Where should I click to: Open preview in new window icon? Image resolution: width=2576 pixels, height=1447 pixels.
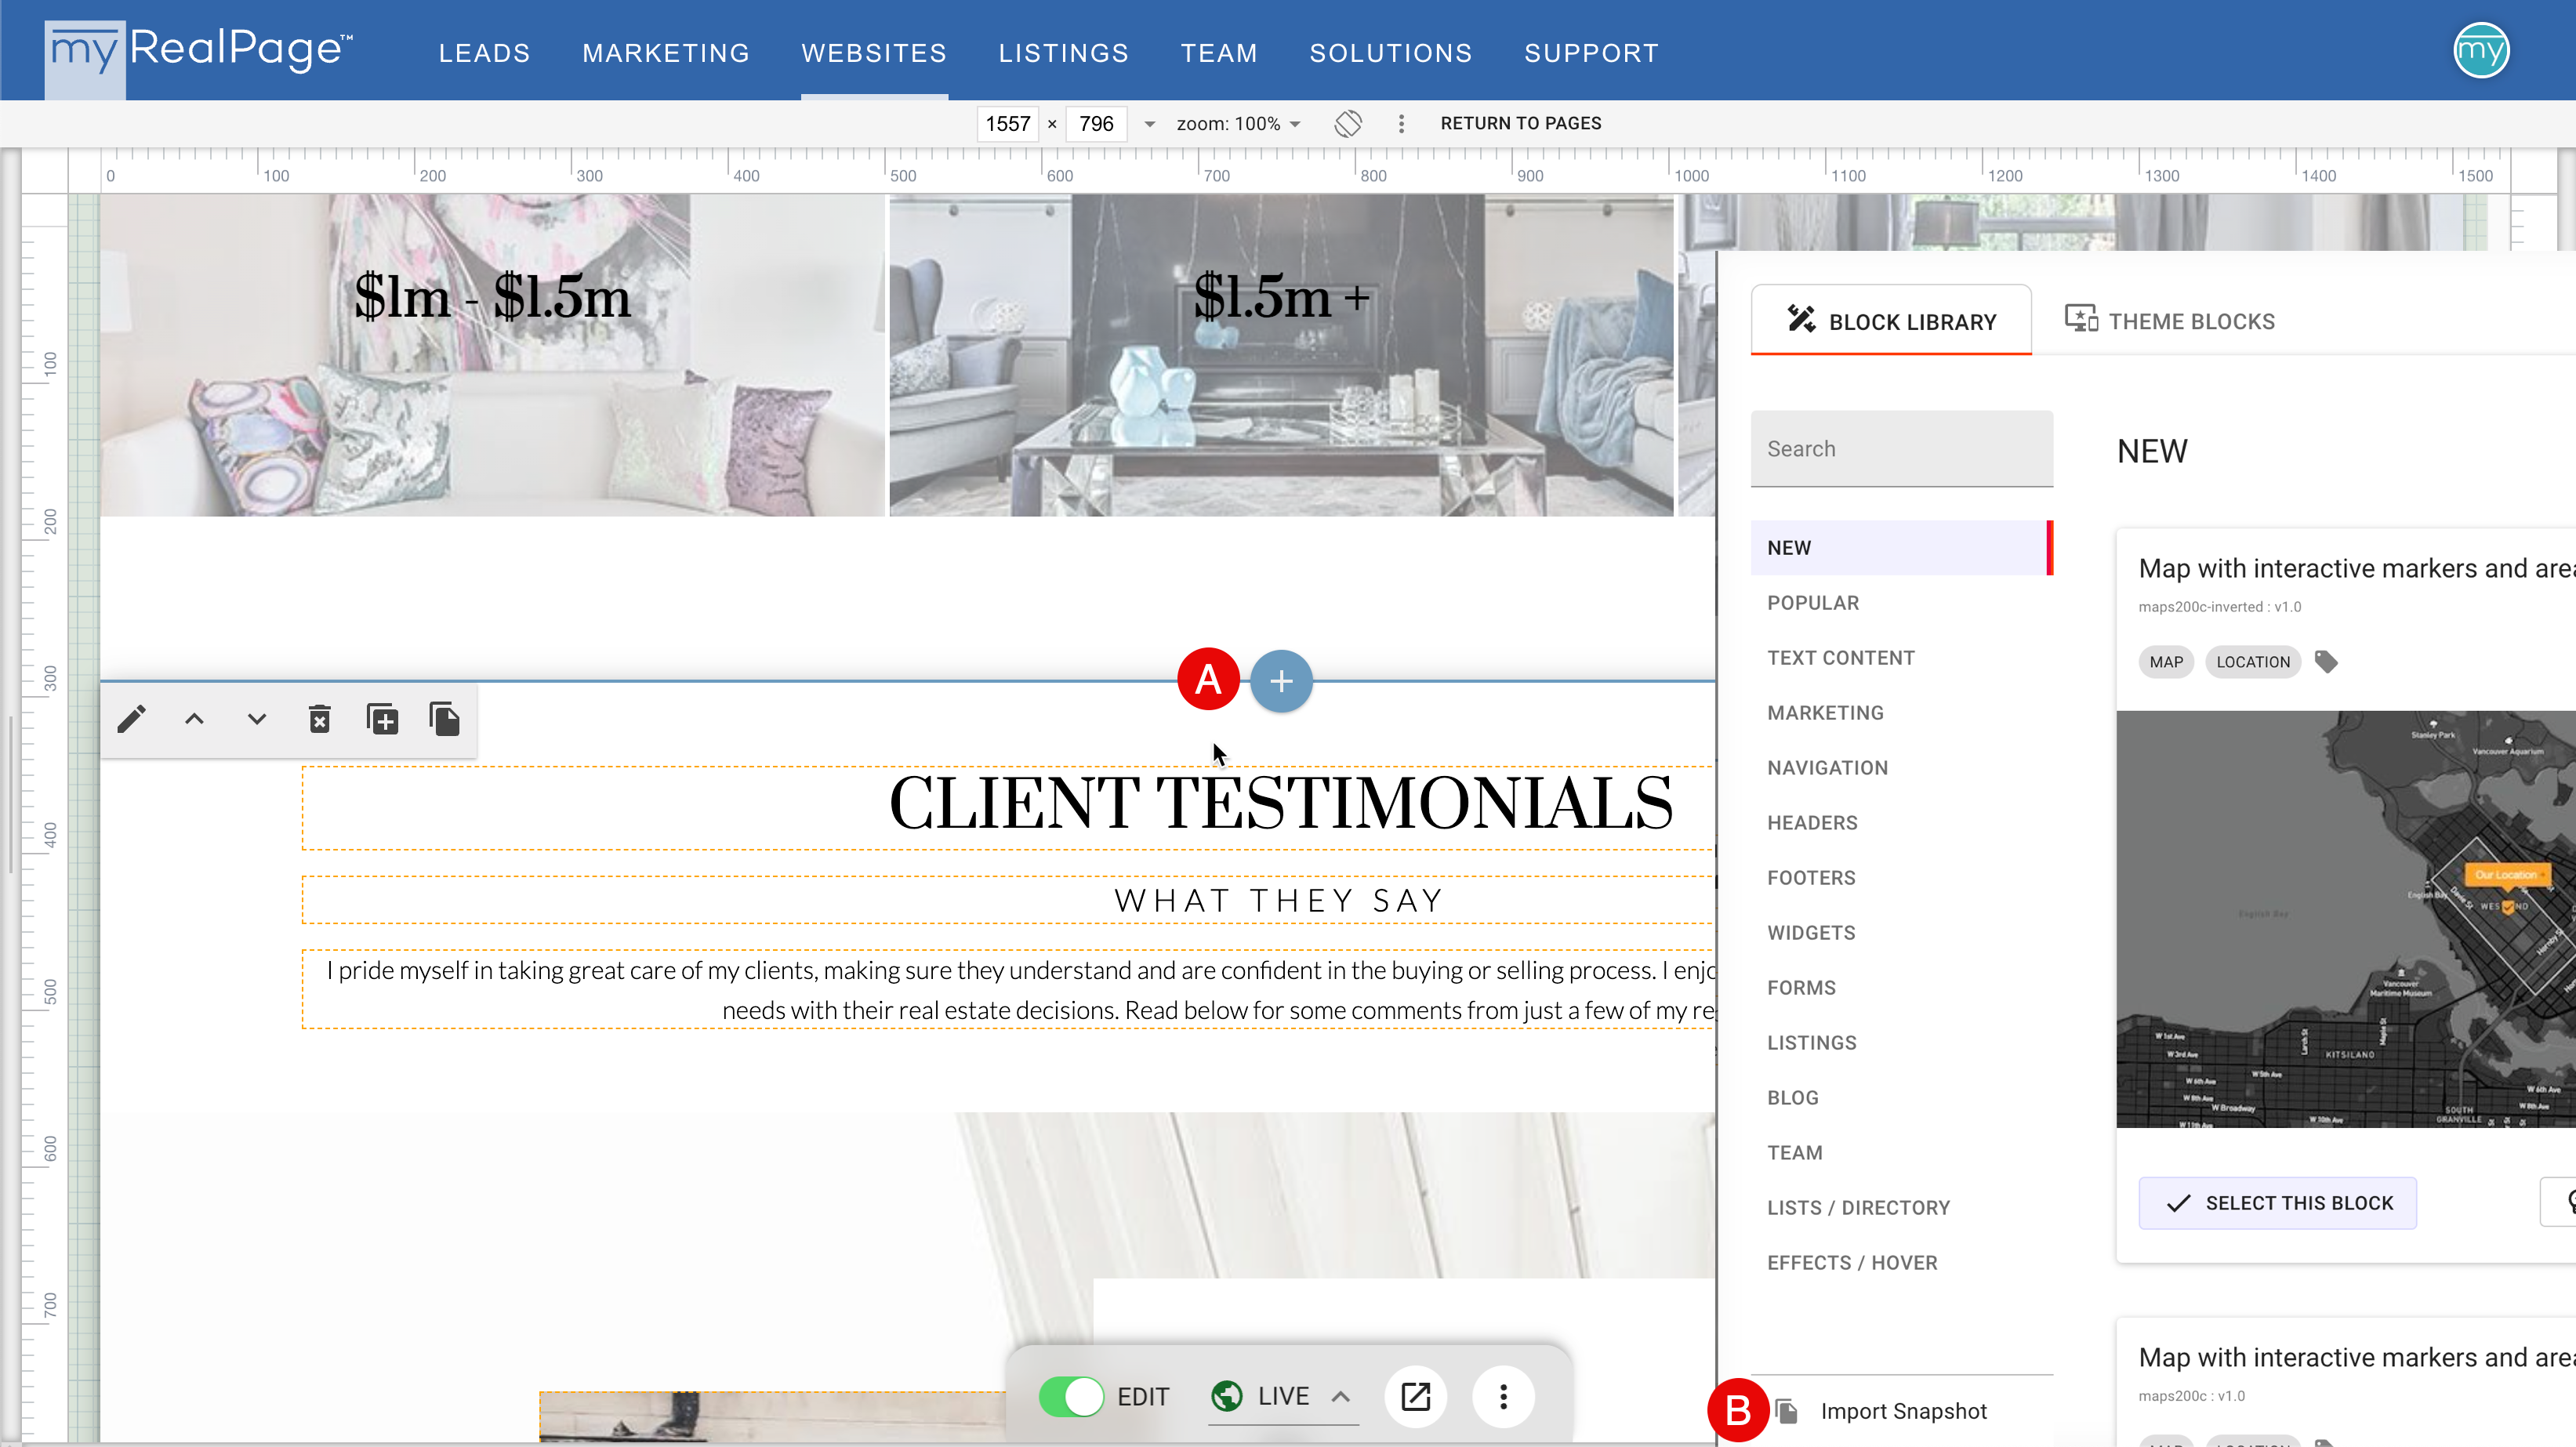1416,1396
